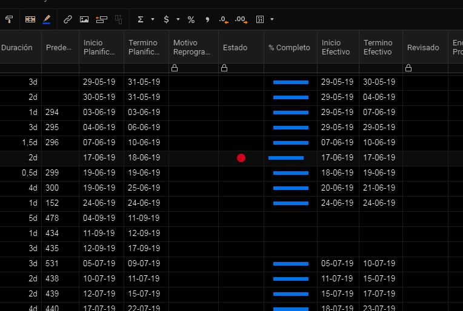Select actual end cell '30-05-19'
The height and width of the screenshot is (311, 463).
381,82
